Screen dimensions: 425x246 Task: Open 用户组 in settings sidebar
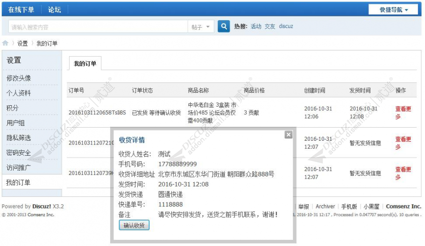tap(15, 123)
